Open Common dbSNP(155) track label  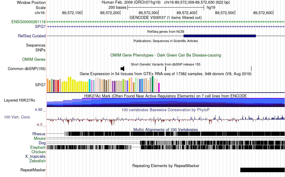pos(27,69)
